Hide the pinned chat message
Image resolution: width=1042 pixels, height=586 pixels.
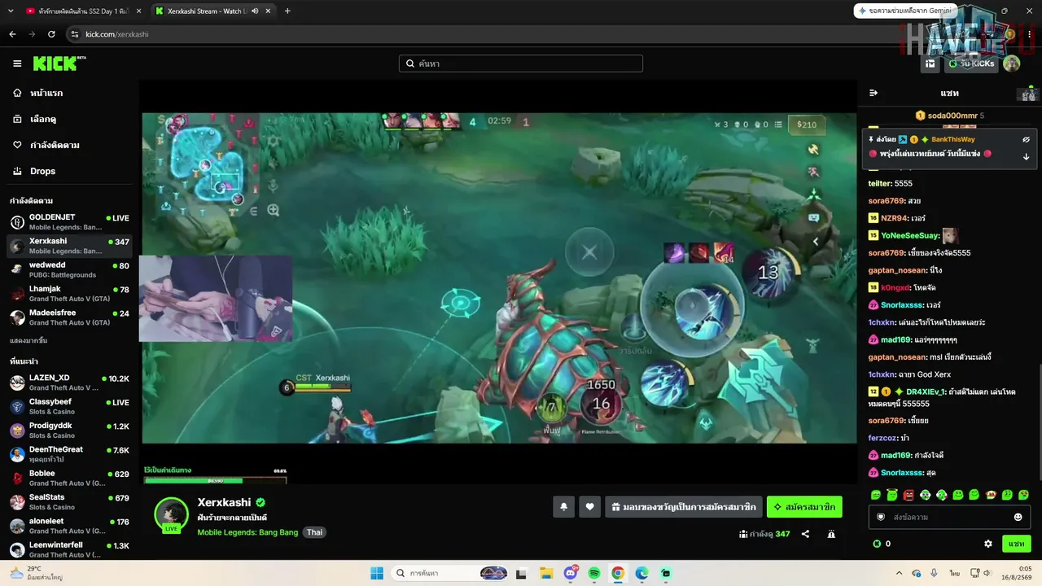click(1026, 139)
